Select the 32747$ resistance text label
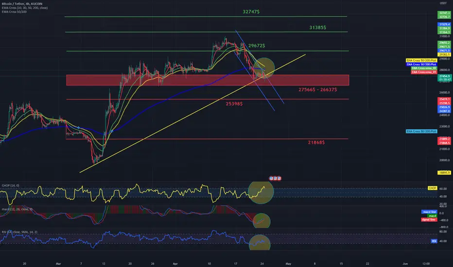The image size is (453, 267). click(x=251, y=12)
